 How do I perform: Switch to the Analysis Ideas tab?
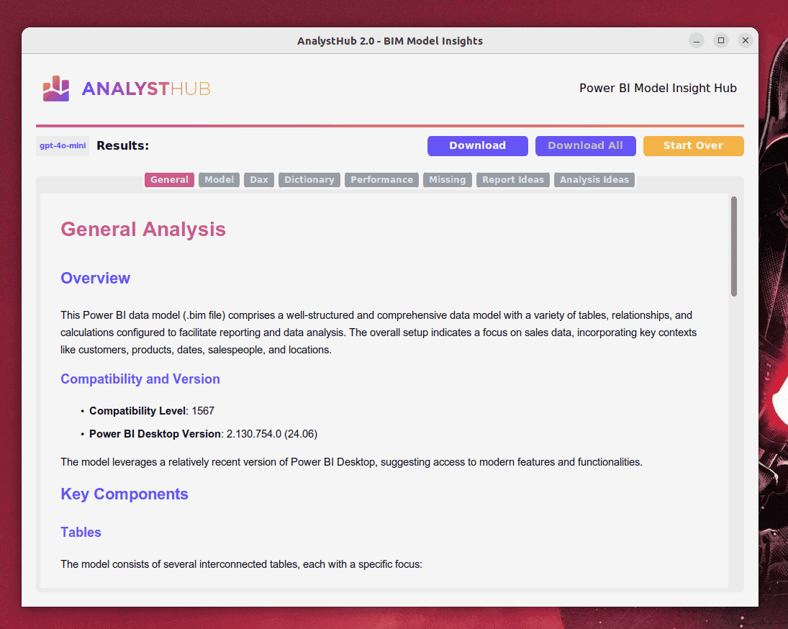click(594, 180)
